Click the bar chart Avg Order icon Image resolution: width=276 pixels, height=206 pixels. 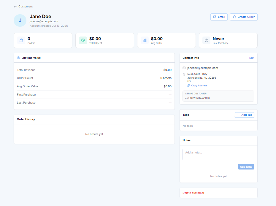[145, 40]
